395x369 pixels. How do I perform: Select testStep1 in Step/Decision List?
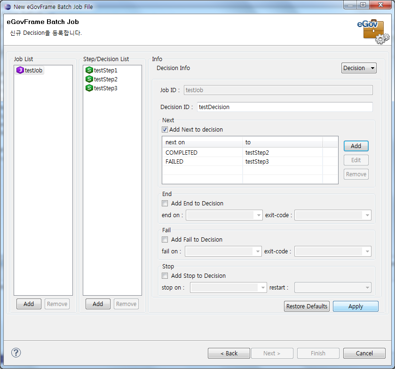[x=102, y=70]
